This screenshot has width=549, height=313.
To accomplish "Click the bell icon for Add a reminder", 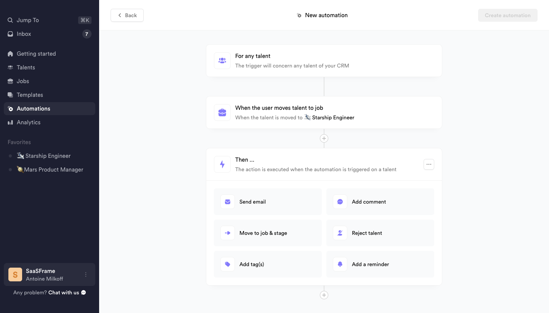I will click(x=340, y=264).
